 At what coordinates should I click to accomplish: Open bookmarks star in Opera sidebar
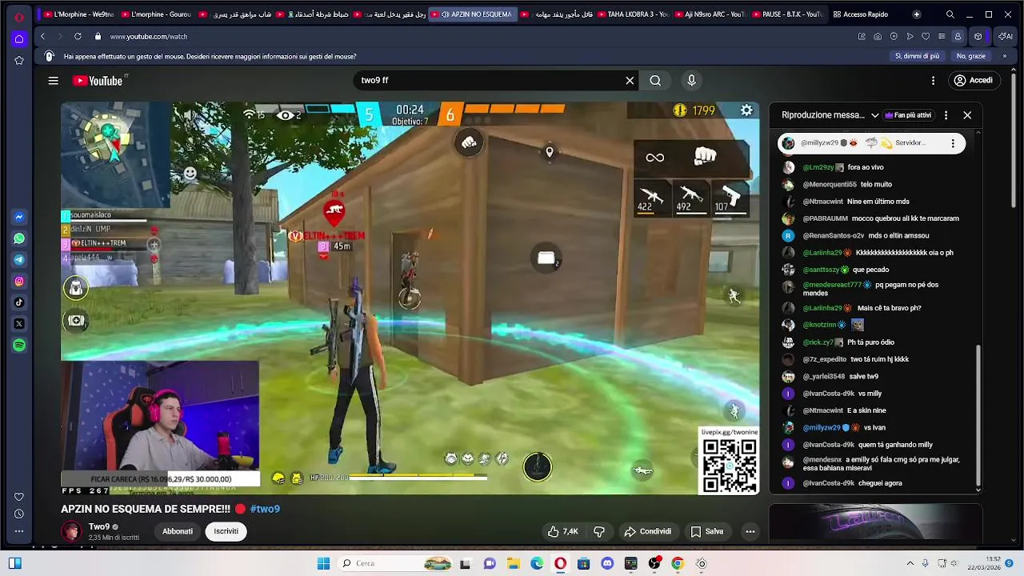tap(19, 60)
